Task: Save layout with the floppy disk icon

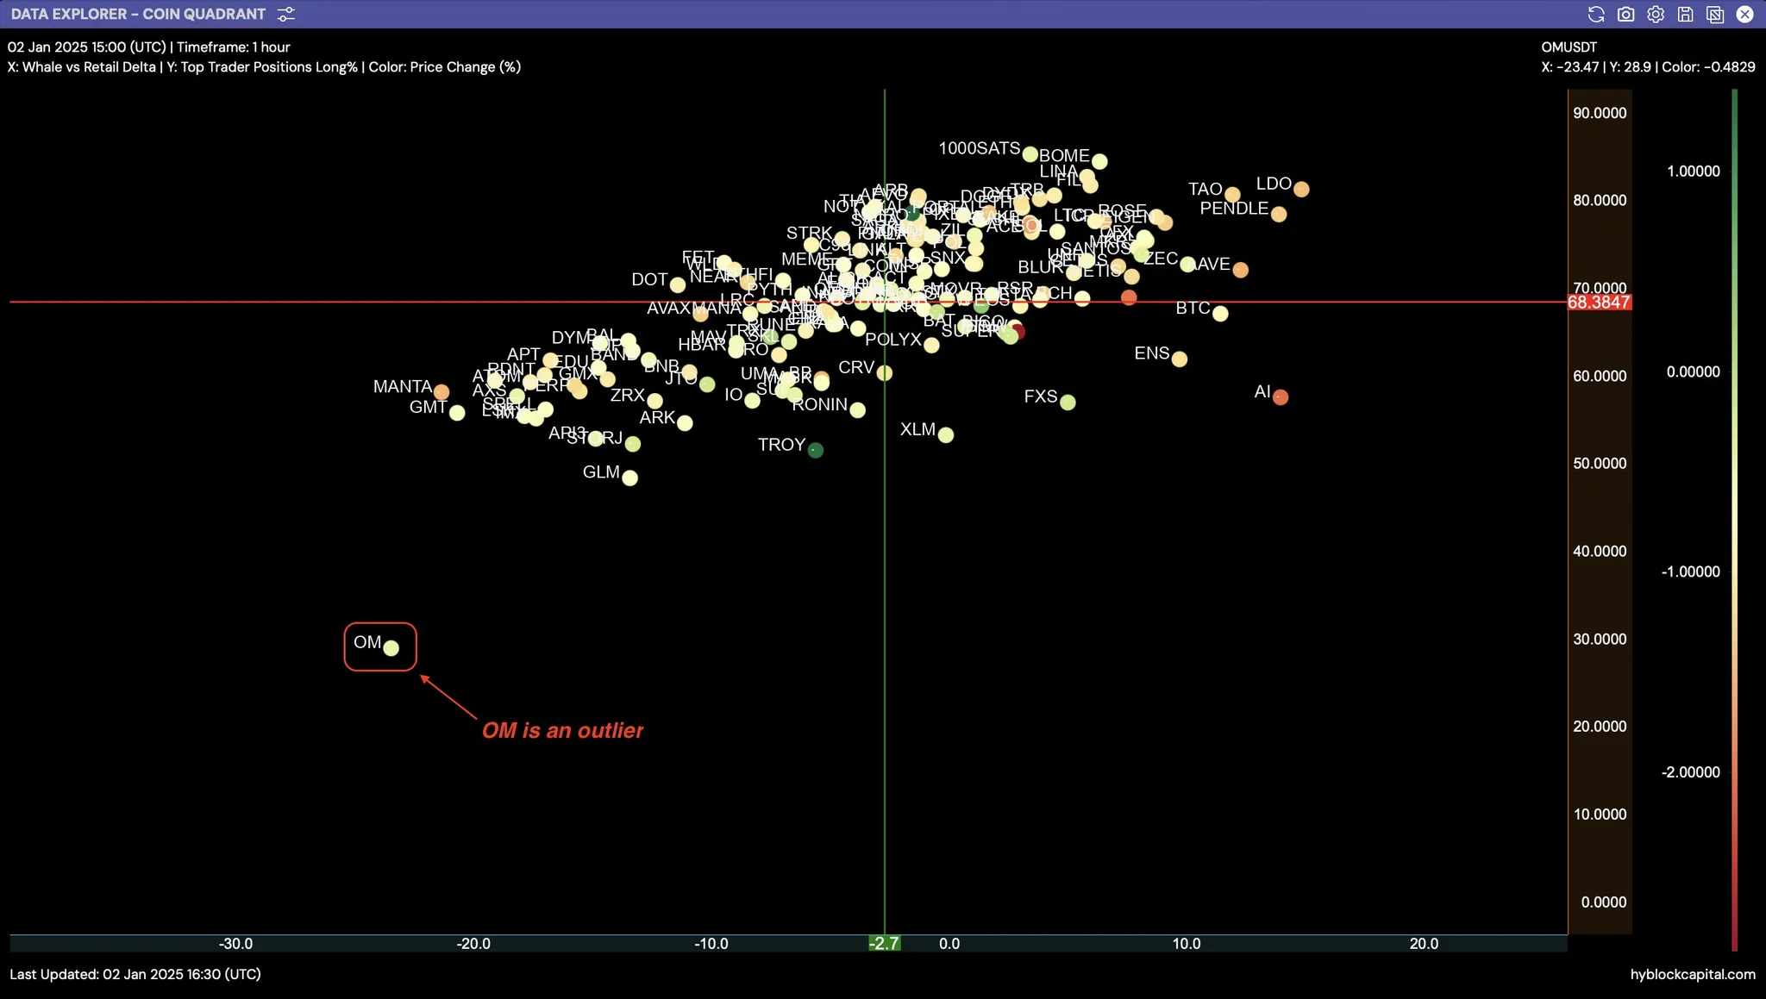Action: coord(1685,15)
